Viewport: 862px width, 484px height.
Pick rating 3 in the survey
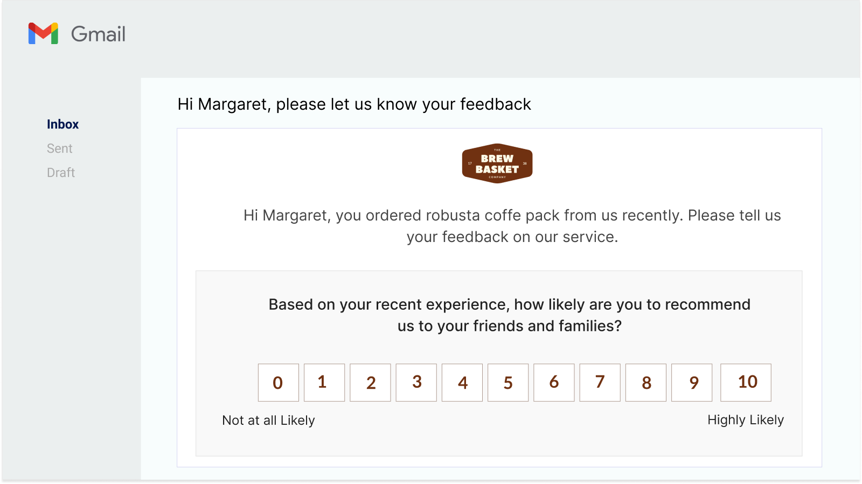pos(416,382)
